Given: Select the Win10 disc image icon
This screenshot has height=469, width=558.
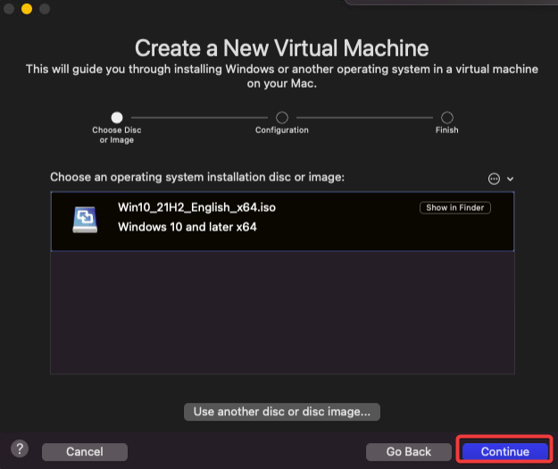Looking at the screenshot, I should click(x=85, y=220).
